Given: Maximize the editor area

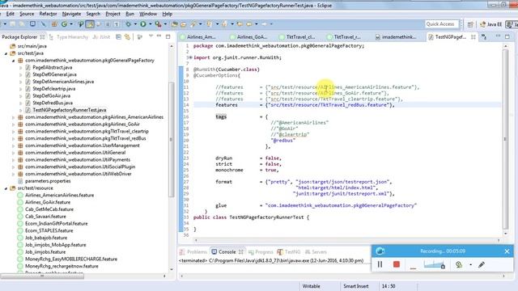Looking at the screenshot, I should [507, 36].
